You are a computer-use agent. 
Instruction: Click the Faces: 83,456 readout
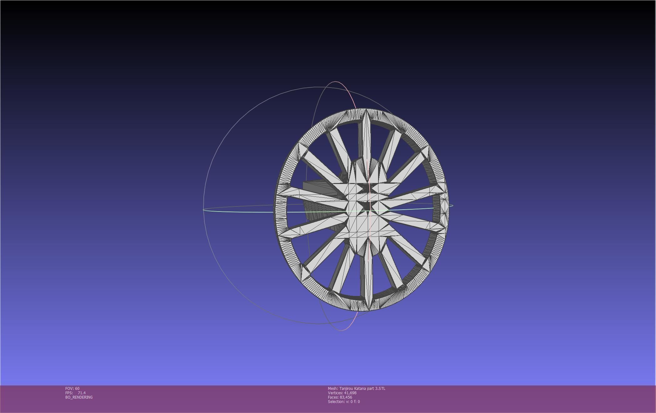pos(340,397)
